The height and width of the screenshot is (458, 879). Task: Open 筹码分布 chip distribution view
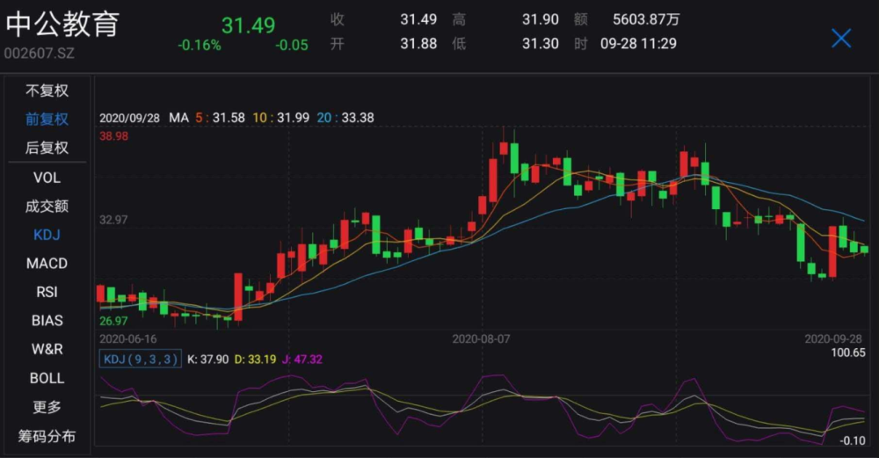click(47, 436)
